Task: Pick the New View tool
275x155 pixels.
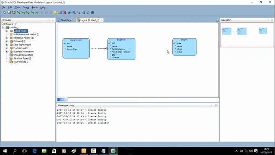Action: pyautogui.click(x=14, y=12)
